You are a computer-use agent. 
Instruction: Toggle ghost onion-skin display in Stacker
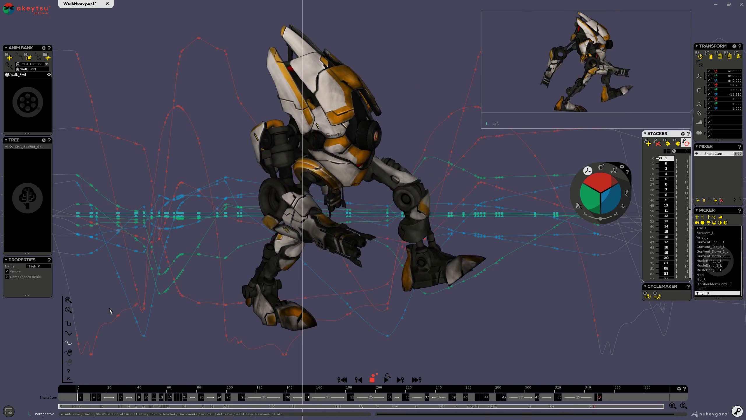click(x=667, y=144)
